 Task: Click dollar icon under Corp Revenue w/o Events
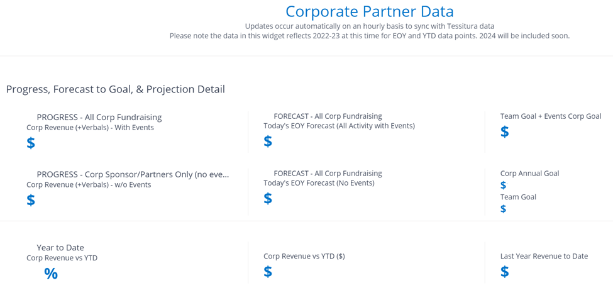[31, 201]
